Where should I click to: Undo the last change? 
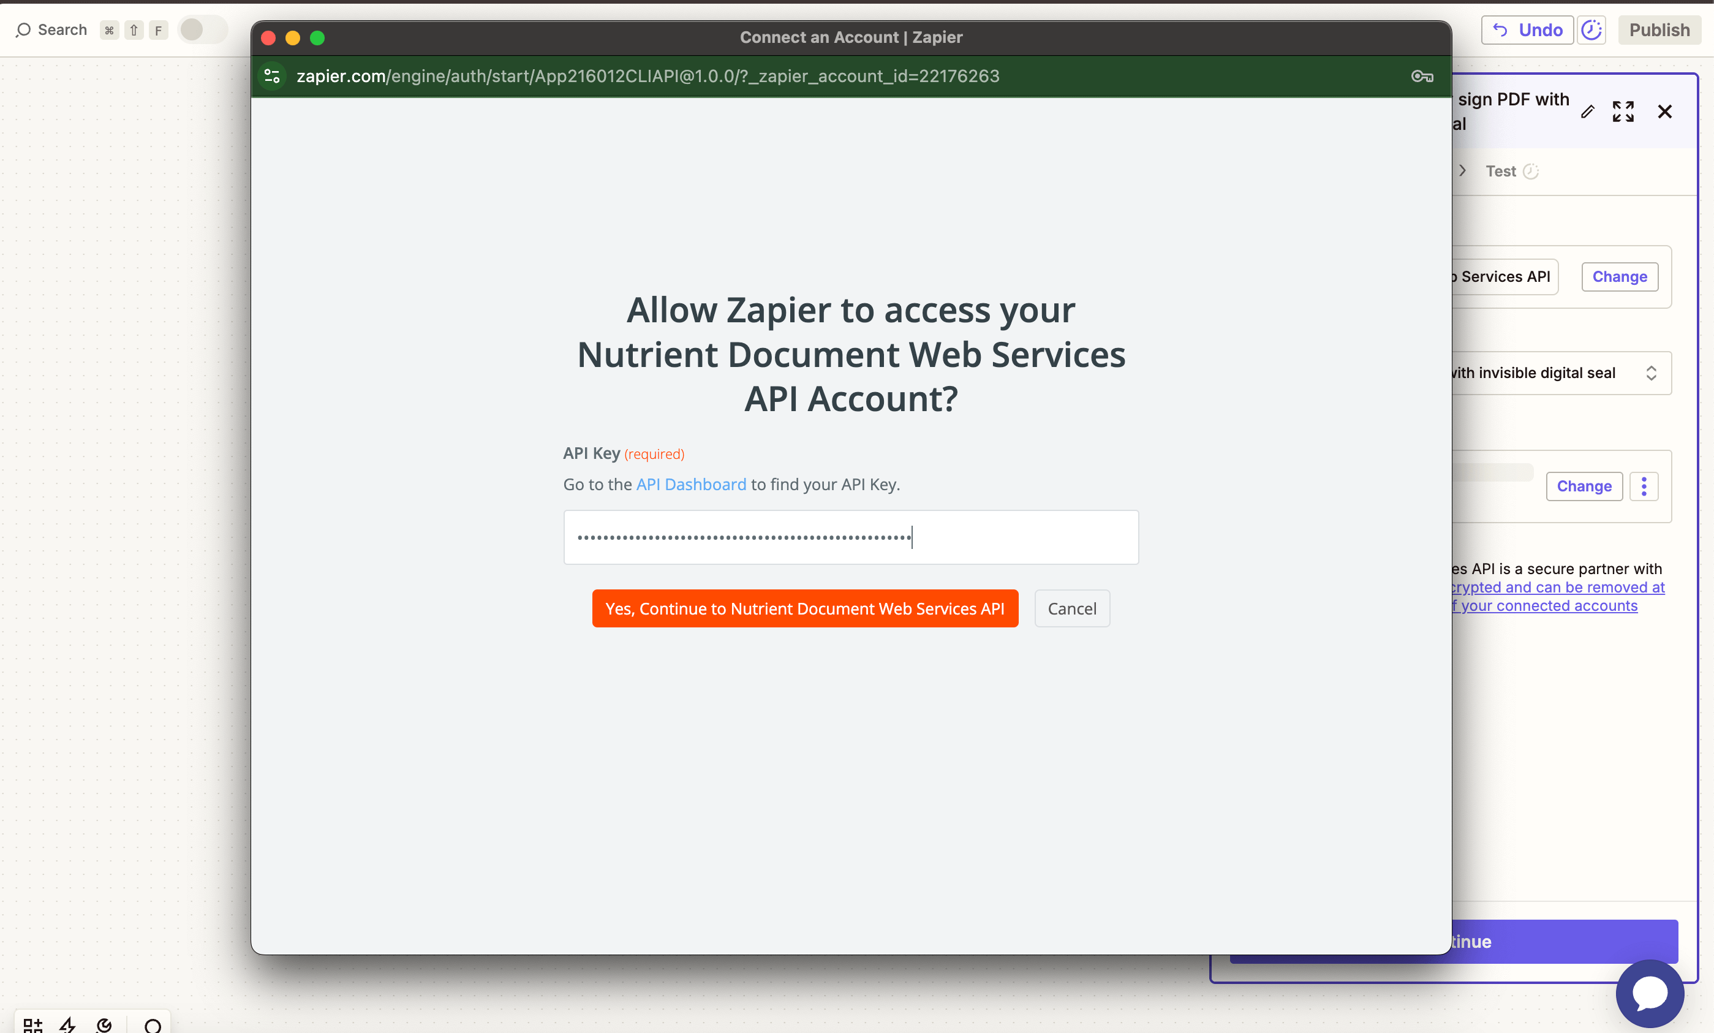point(1527,30)
